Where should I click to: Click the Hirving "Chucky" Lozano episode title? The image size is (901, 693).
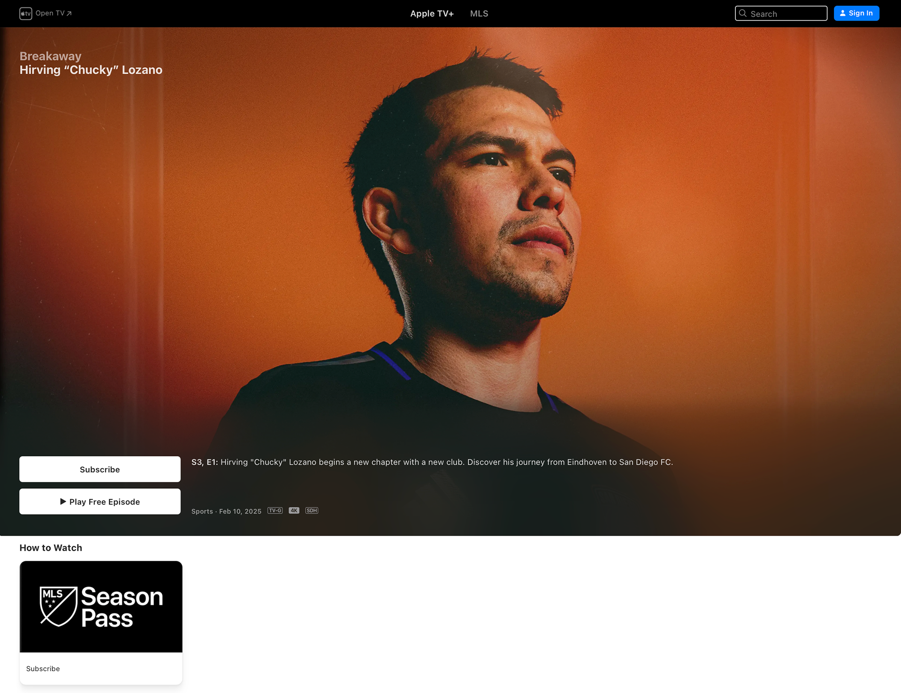[91, 70]
